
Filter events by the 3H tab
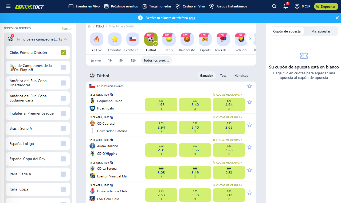[121, 60]
